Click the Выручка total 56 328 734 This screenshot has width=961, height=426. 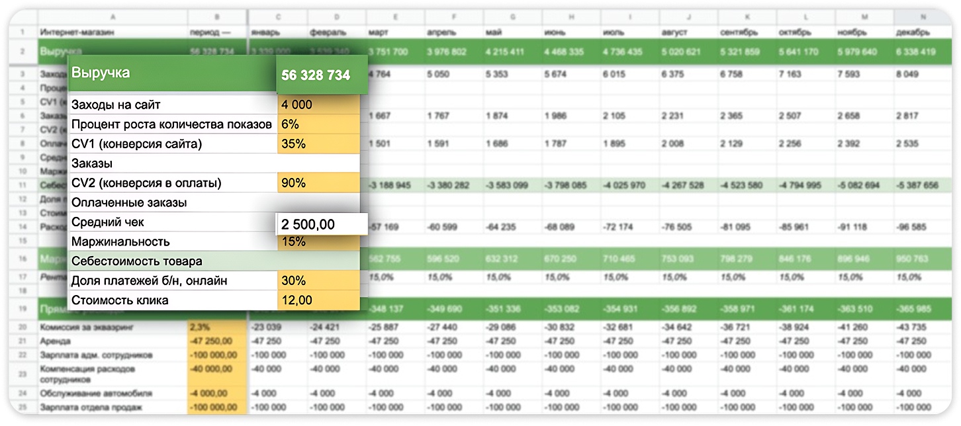tap(316, 75)
